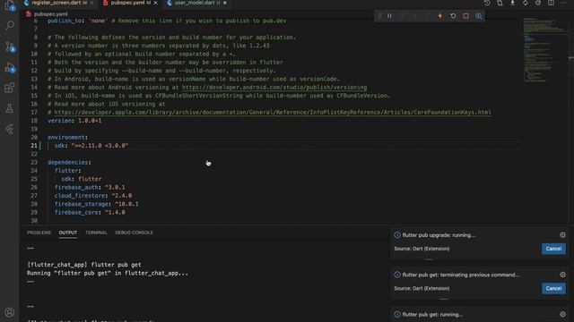Split the editor to the right
The width and height of the screenshot is (574, 322).
click(551, 3)
